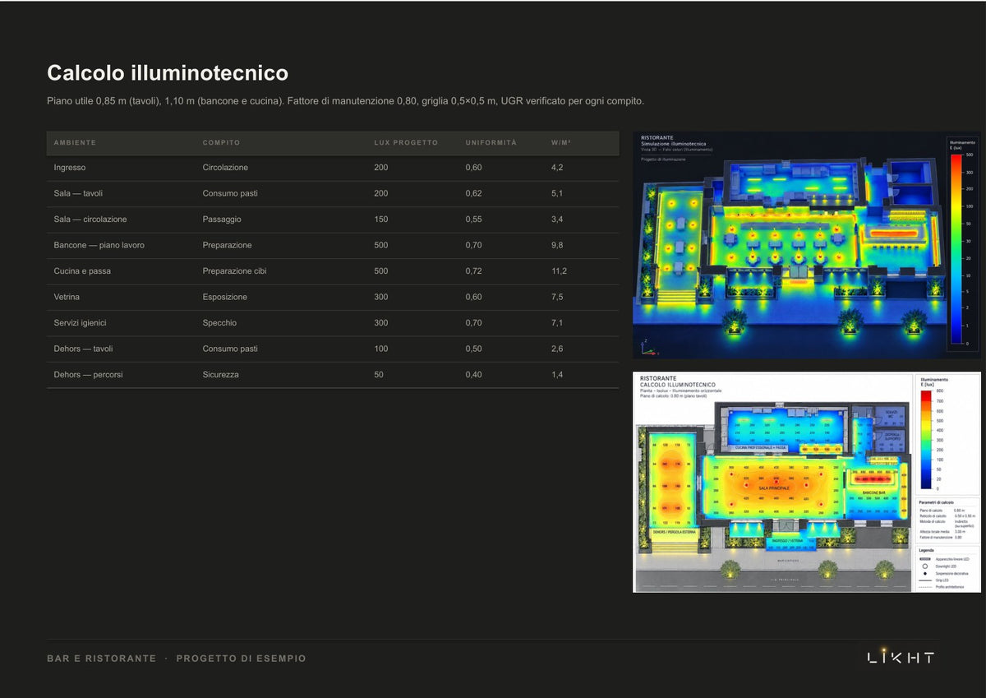The image size is (986, 698).
Task: Select the "Passaggio" task cell
Action: click(223, 220)
